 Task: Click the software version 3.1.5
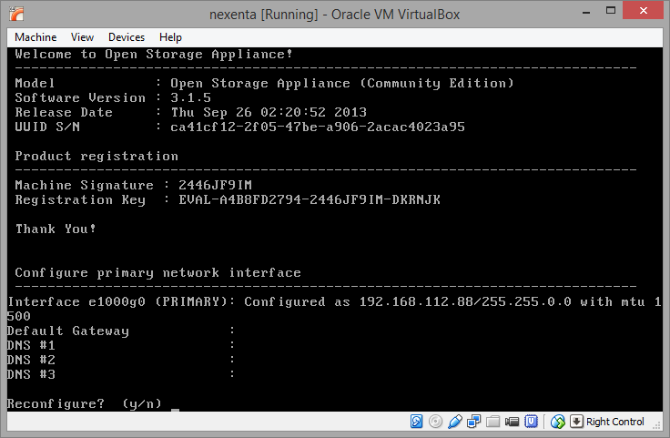click(190, 97)
